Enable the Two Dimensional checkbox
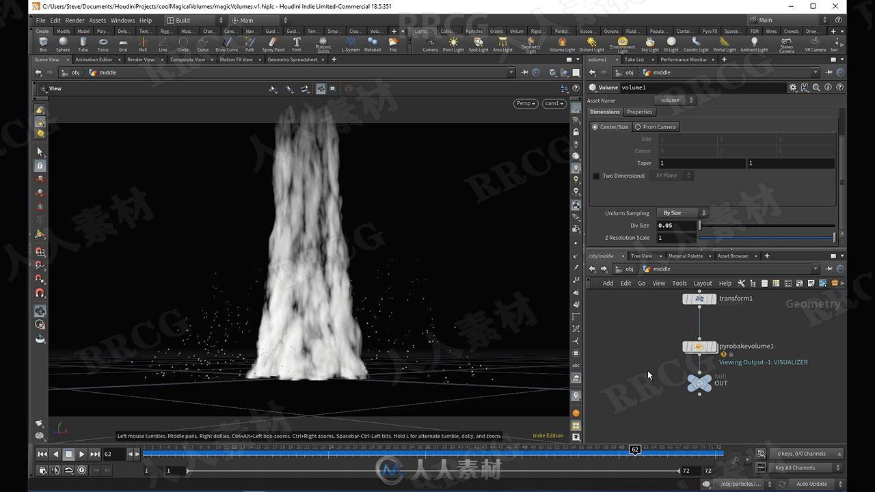This screenshot has width=875, height=492. pos(596,176)
